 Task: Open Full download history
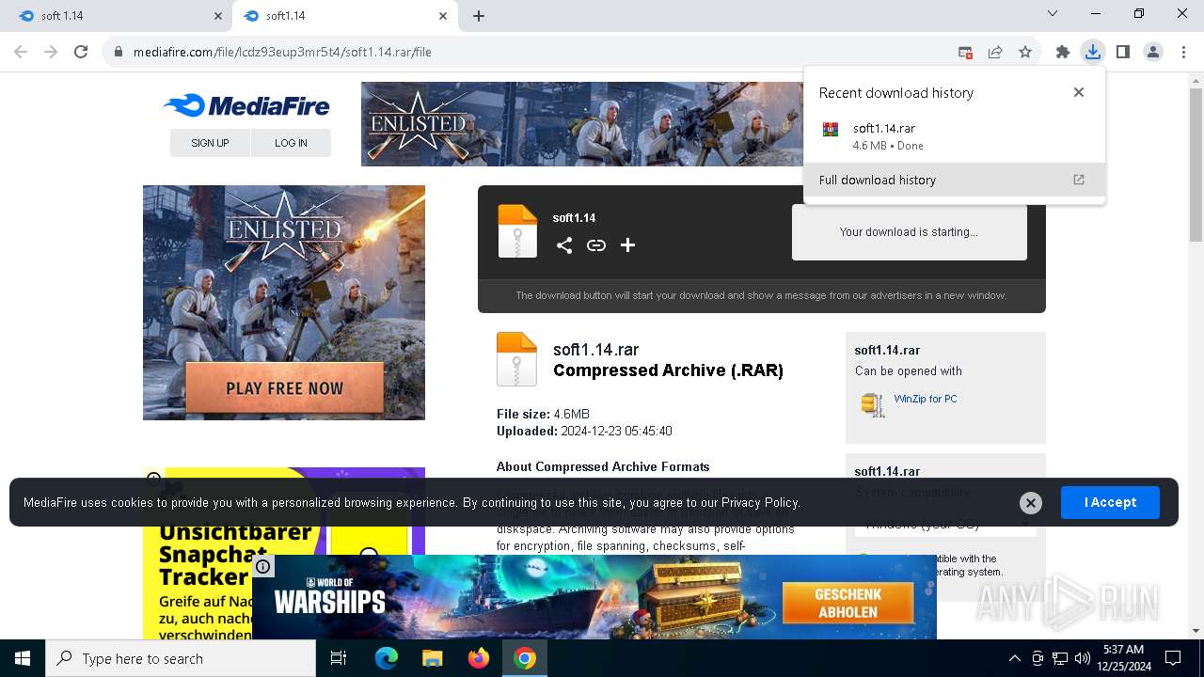tap(954, 180)
